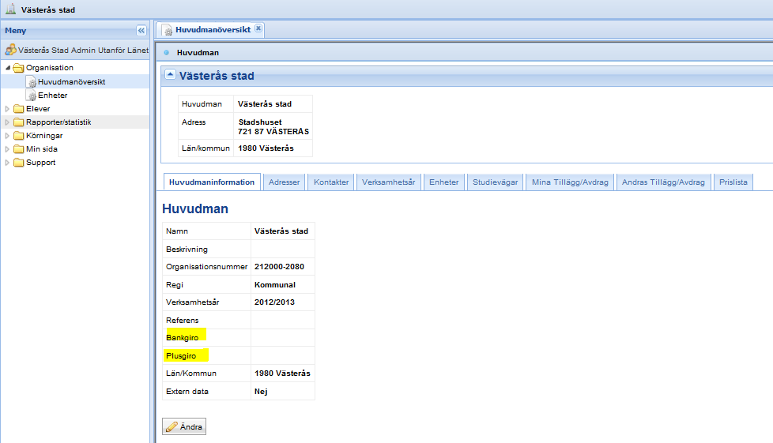Image resolution: width=773 pixels, height=443 pixels.
Task: Click the Bankgiro label
Action: pos(183,337)
